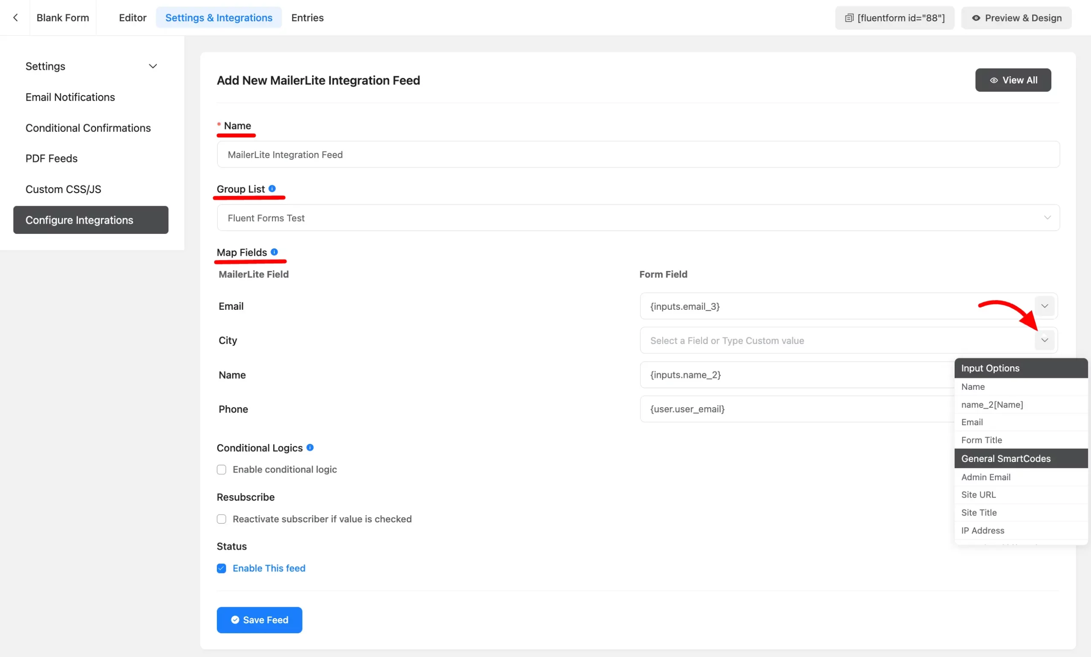Open Email Notifications settings
Viewport: 1091px width, 657px height.
point(70,97)
